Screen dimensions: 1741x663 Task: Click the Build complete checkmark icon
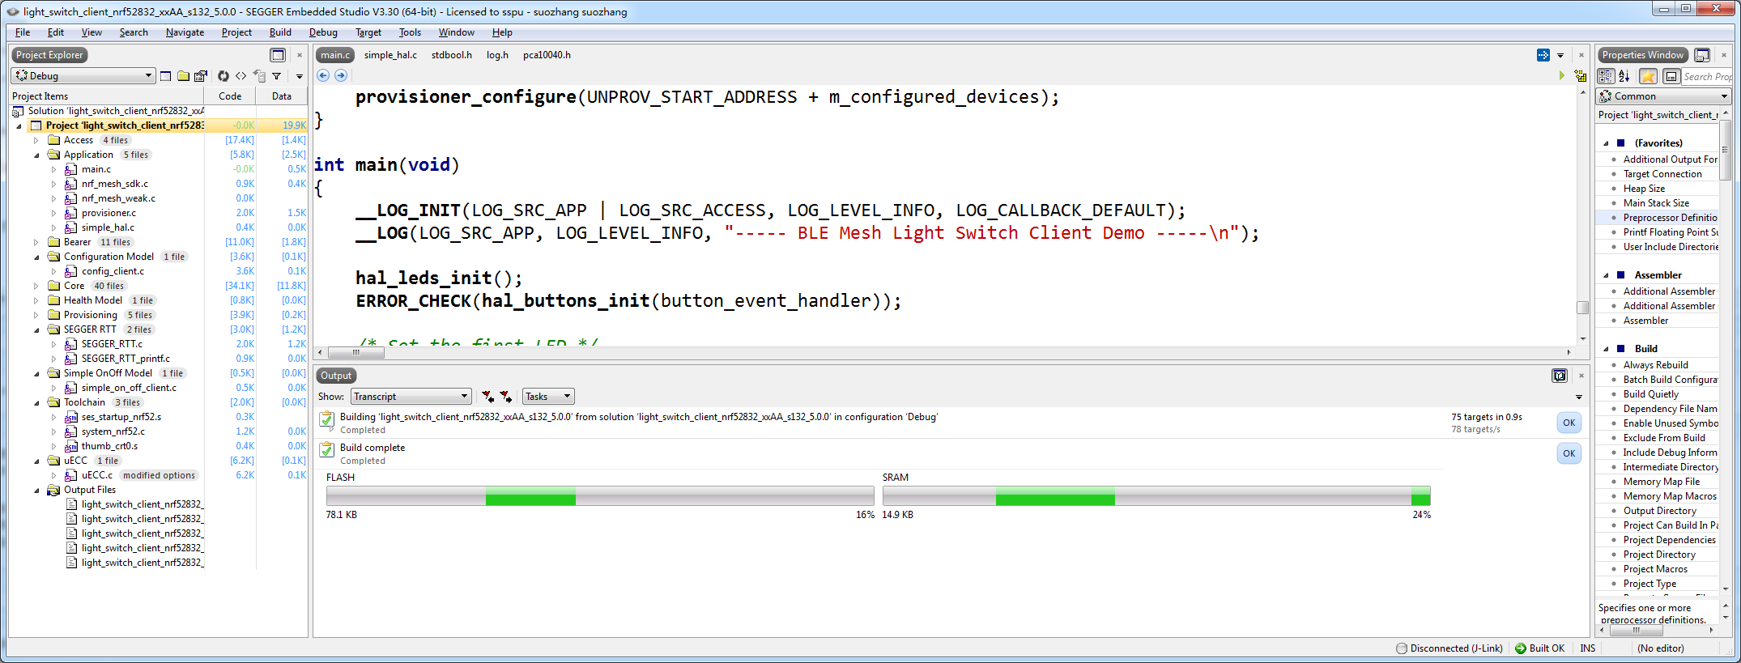[x=326, y=449]
